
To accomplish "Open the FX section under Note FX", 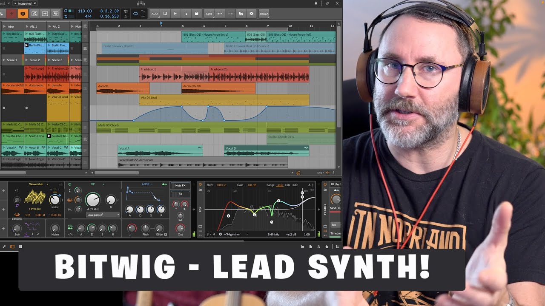I will point(181,194).
